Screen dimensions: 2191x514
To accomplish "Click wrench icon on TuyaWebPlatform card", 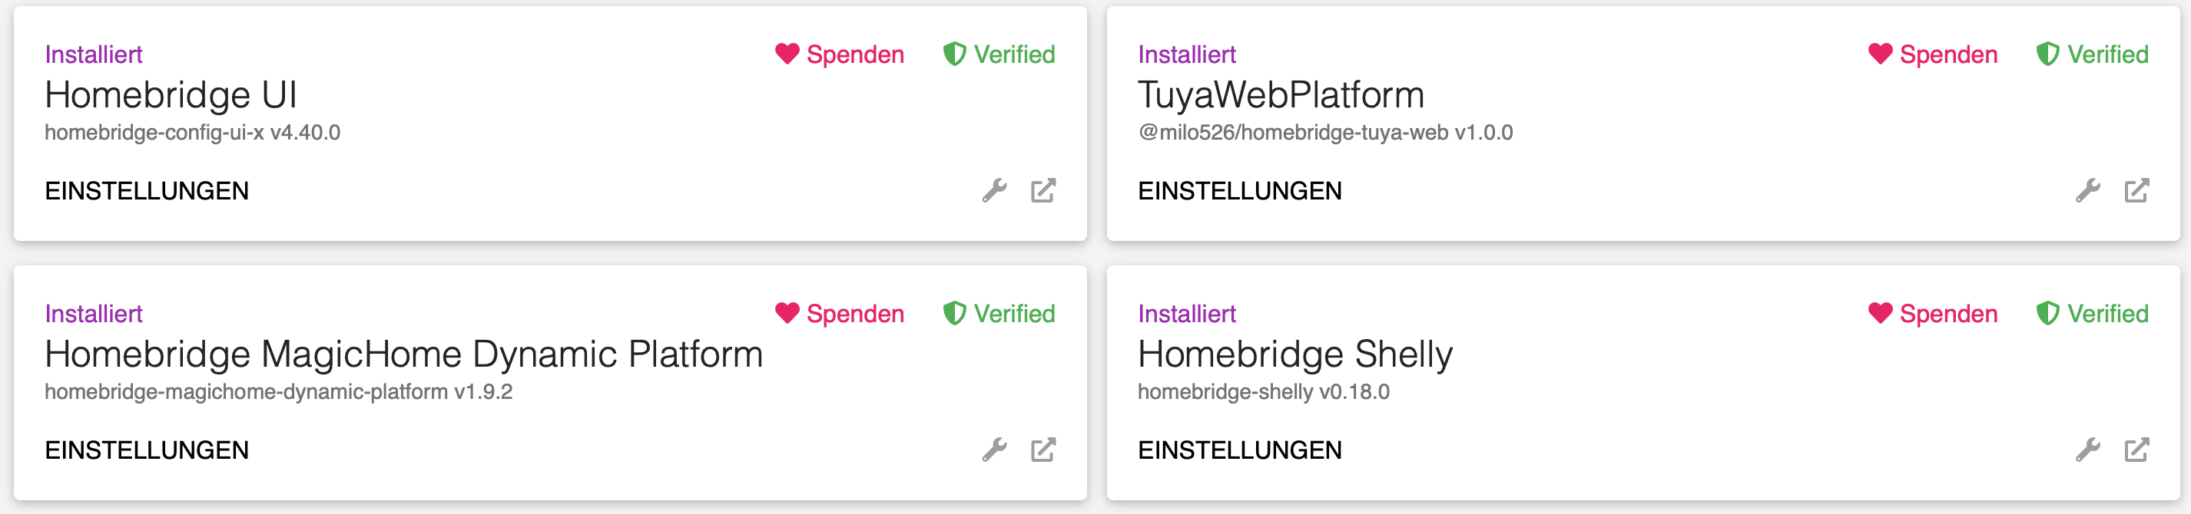I will pos(2087,190).
